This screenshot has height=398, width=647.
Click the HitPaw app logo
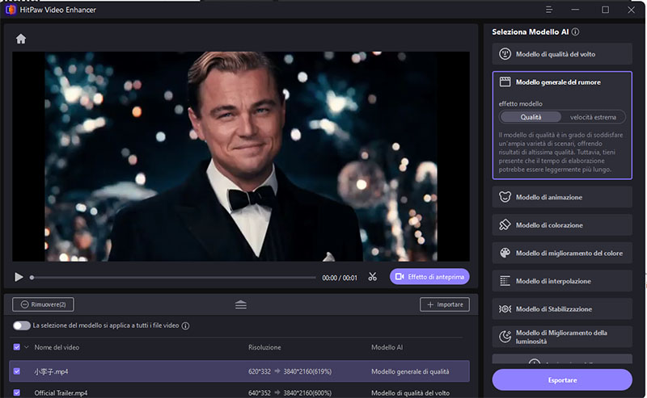(x=10, y=10)
